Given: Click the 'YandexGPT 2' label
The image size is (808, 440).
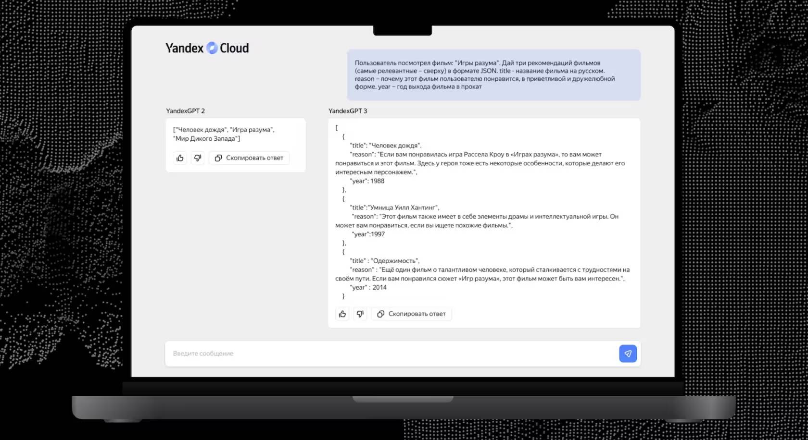Looking at the screenshot, I should point(186,111).
